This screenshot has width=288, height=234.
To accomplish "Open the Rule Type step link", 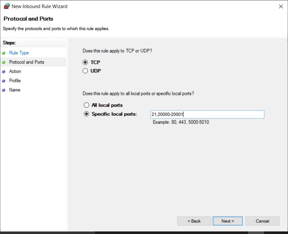I will (19, 53).
